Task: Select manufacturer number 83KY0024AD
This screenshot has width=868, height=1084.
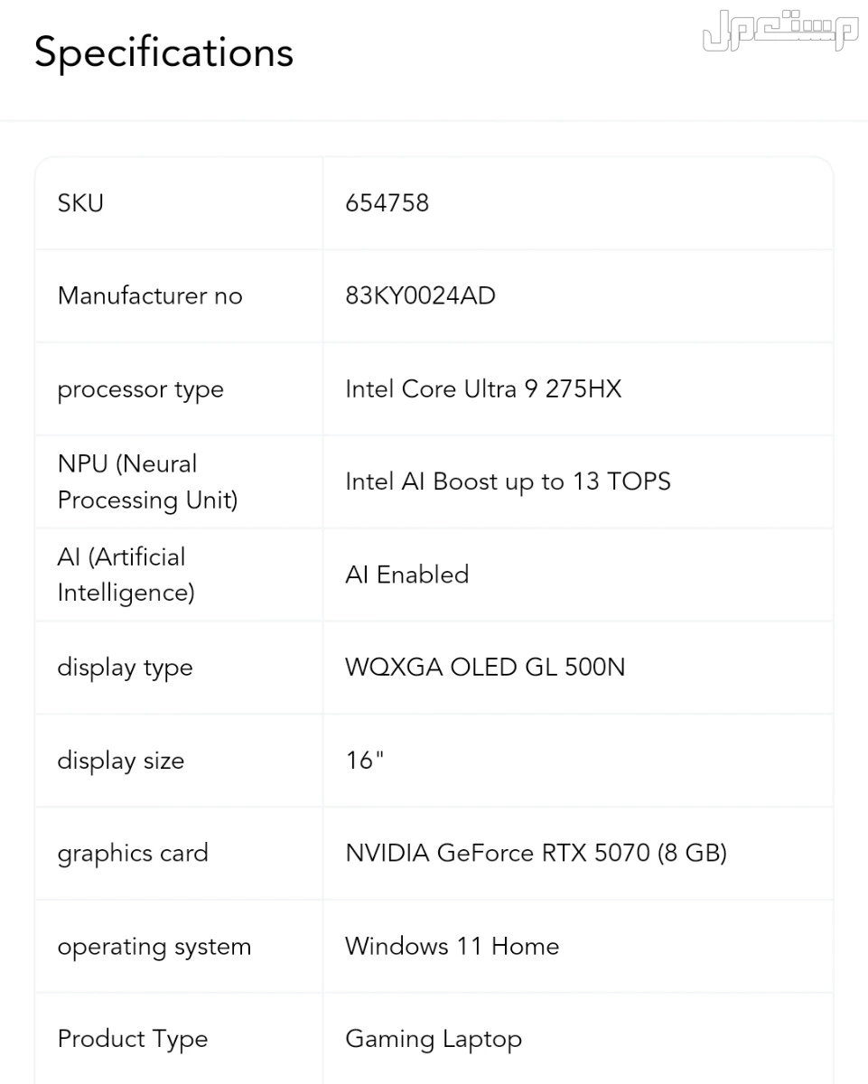Action: pyautogui.click(x=420, y=296)
